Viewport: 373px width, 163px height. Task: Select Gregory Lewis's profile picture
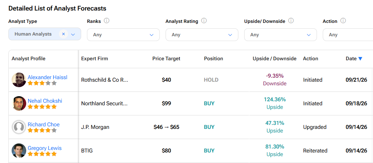coord(19,150)
